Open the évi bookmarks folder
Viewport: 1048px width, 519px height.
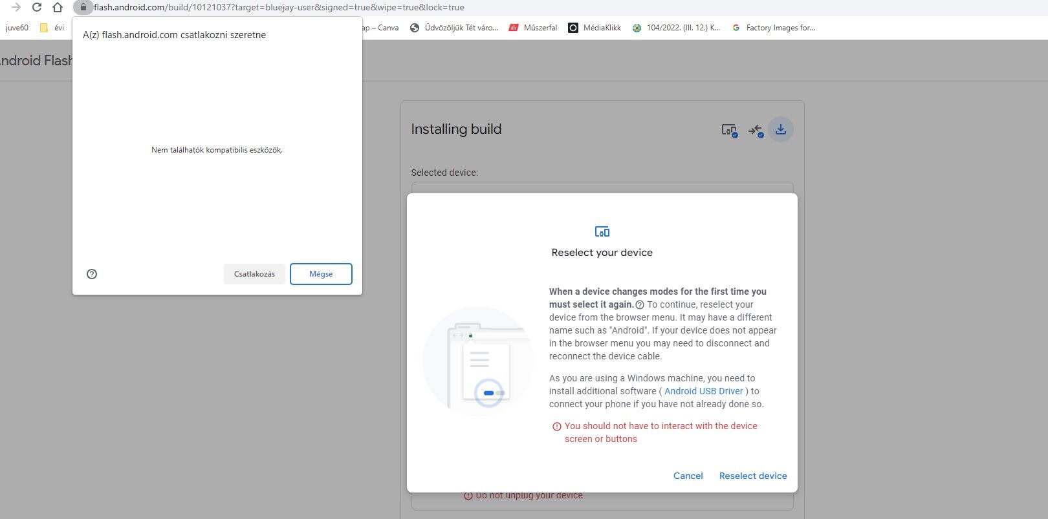pyautogui.click(x=52, y=28)
